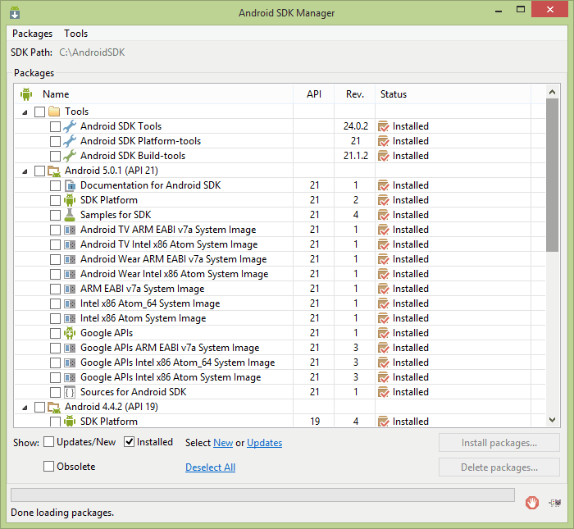Click the installed status icon for Android SDK Tools

pos(383,126)
